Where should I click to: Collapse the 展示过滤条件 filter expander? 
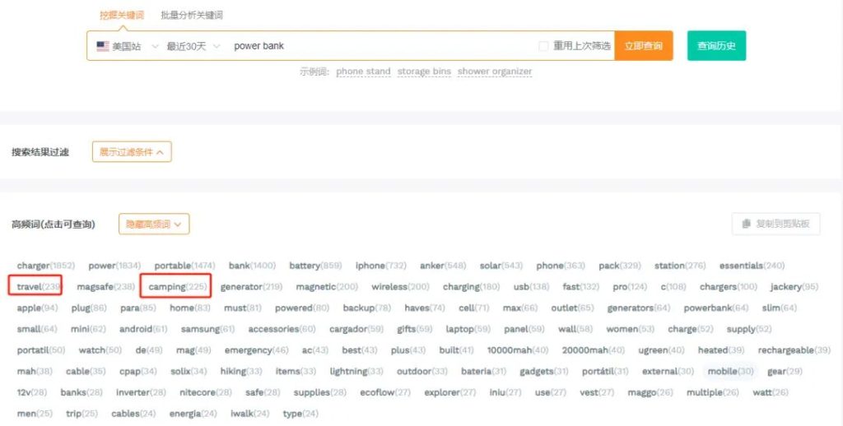132,151
